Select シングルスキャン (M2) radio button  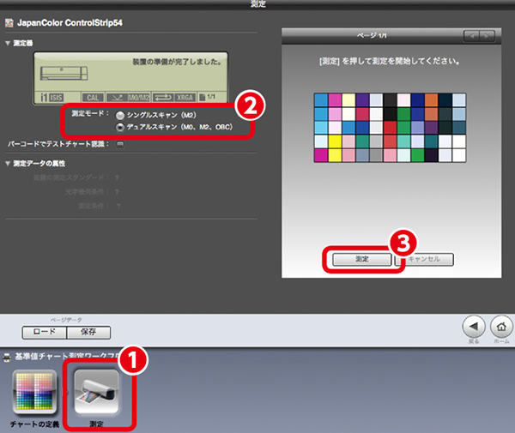click(x=120, y=115)
